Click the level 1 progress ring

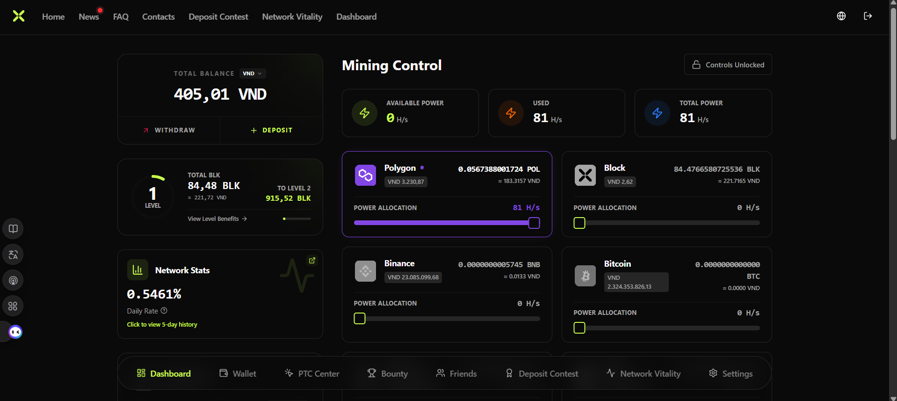[x=152, y=197]
